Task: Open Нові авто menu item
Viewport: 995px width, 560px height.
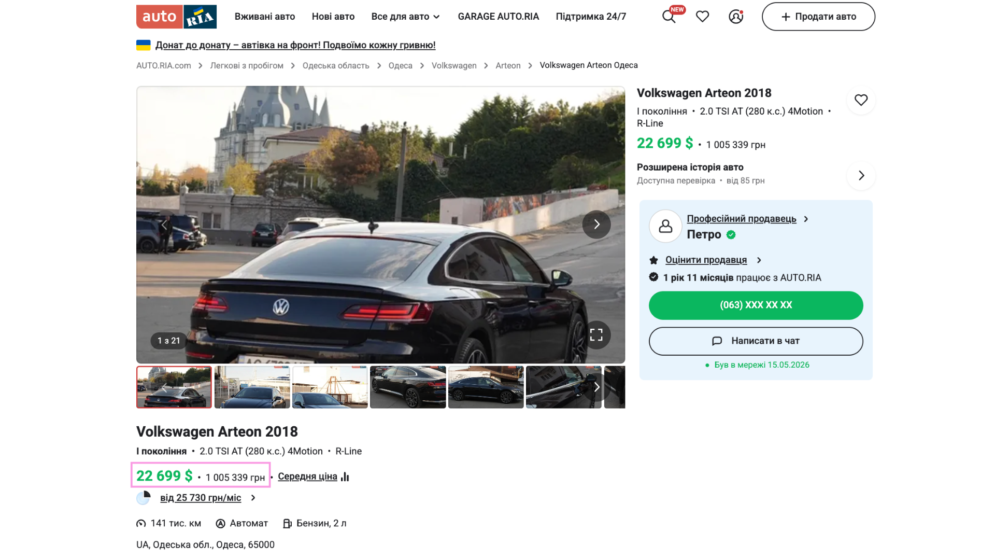Action: (333, 17)
